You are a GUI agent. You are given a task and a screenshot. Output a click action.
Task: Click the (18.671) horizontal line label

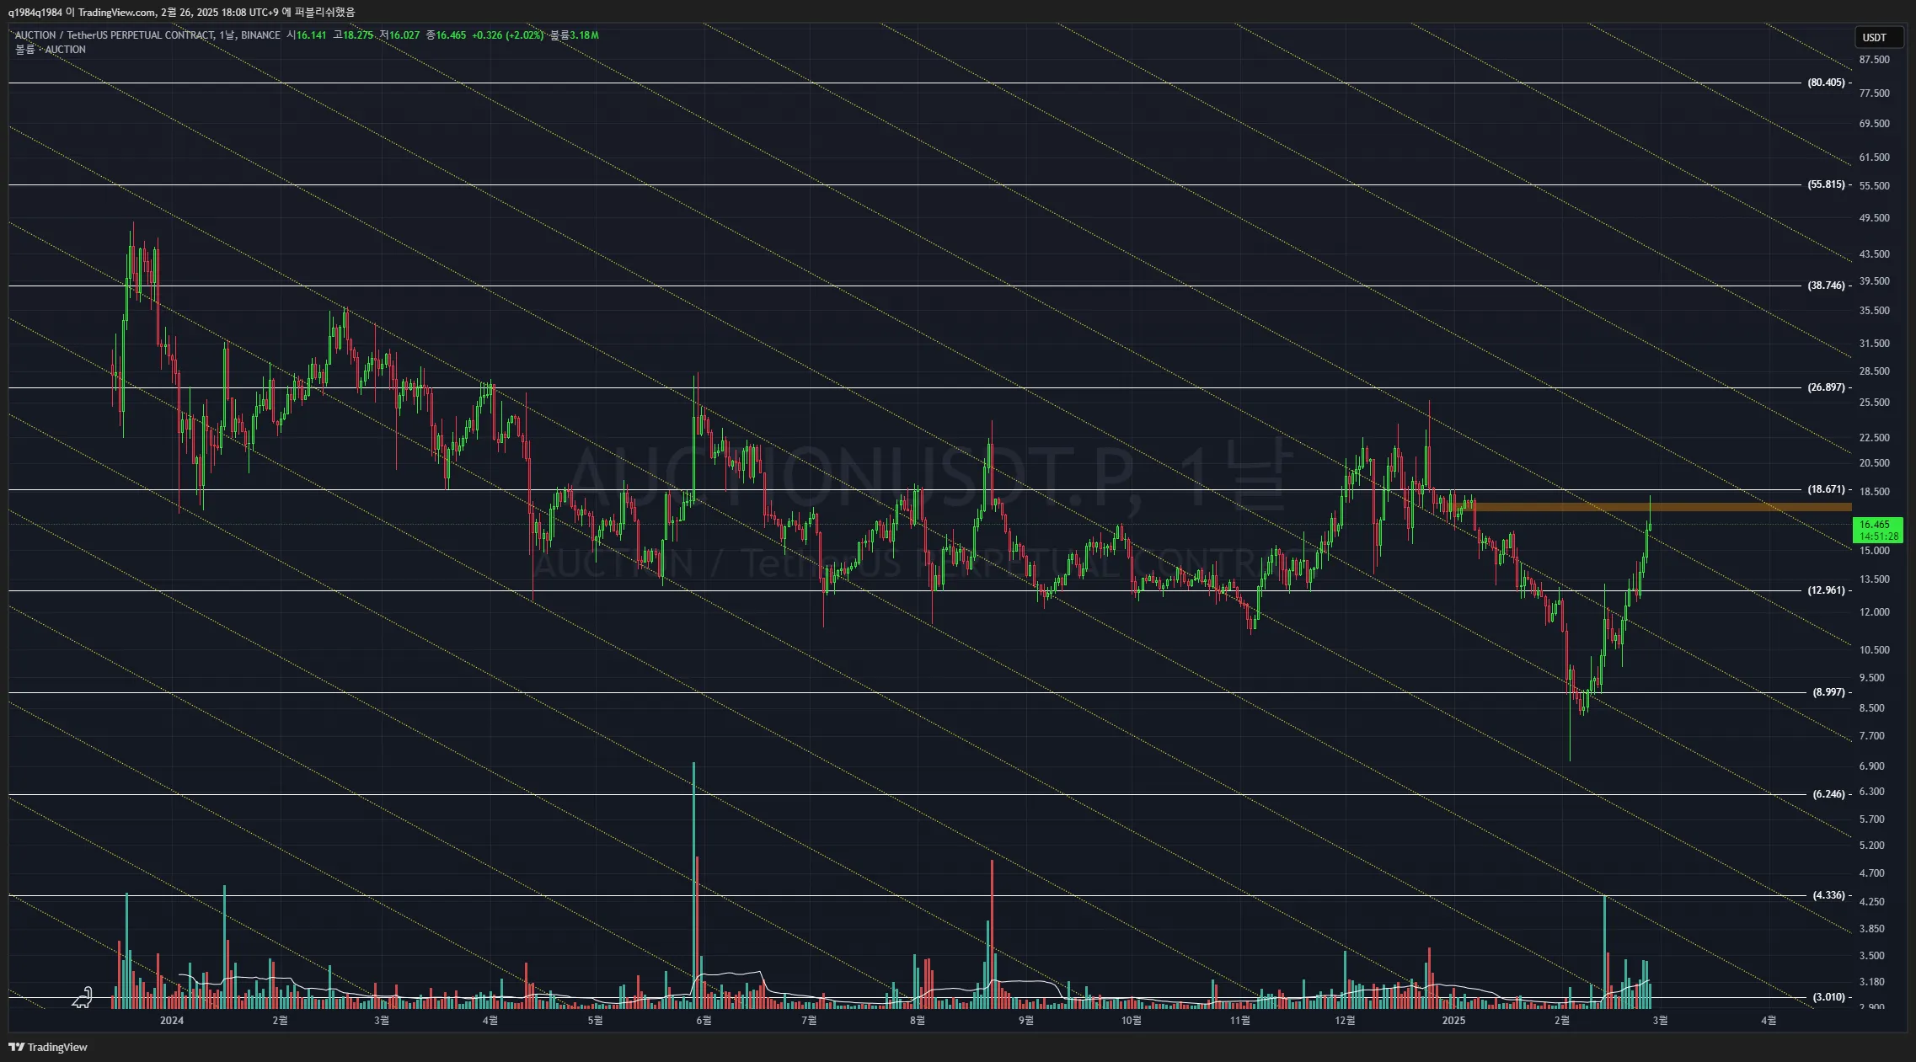point(1826,489)
